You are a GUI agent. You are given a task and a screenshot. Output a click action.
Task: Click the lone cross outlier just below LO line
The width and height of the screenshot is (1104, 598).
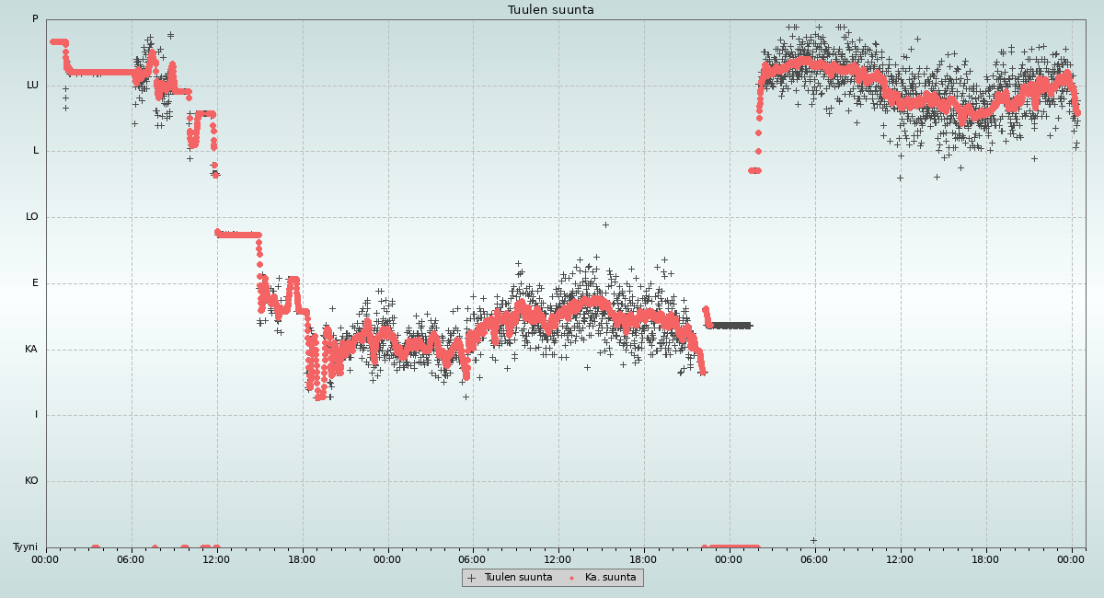[x=605, y=224]
